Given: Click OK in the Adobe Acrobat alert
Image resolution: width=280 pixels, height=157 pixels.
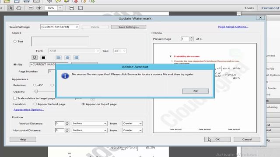Looking at the screenshot, I should pyautogui.click(x=196, y=91).
